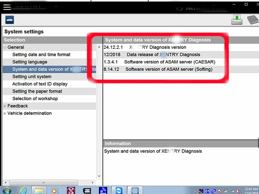Click the horizontal scrollbar thumb
Screen dimensions: 259x194
coord(44,183)
